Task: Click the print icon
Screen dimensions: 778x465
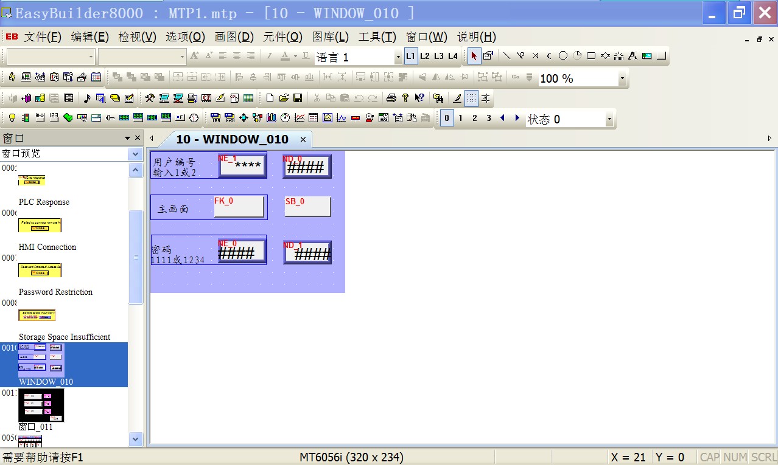Action: click(391, 98)
